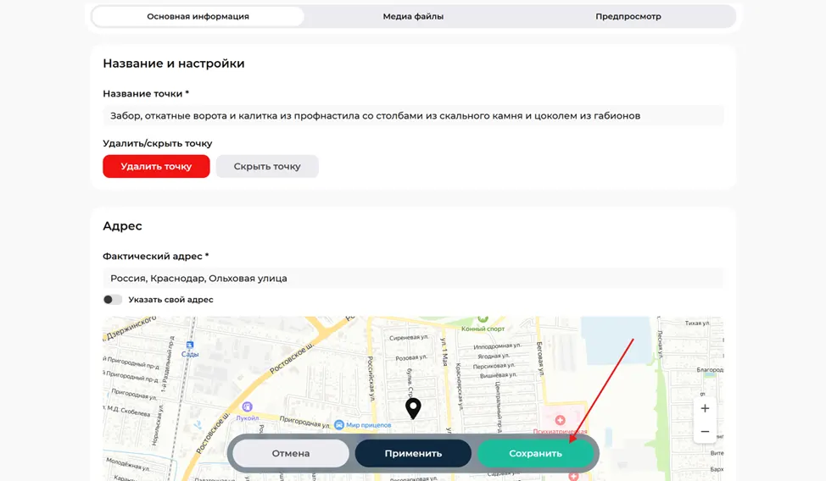Toggle the Указать свой адрес switch
The width and height of the screenshot is (826, 481).
[112, 300]
